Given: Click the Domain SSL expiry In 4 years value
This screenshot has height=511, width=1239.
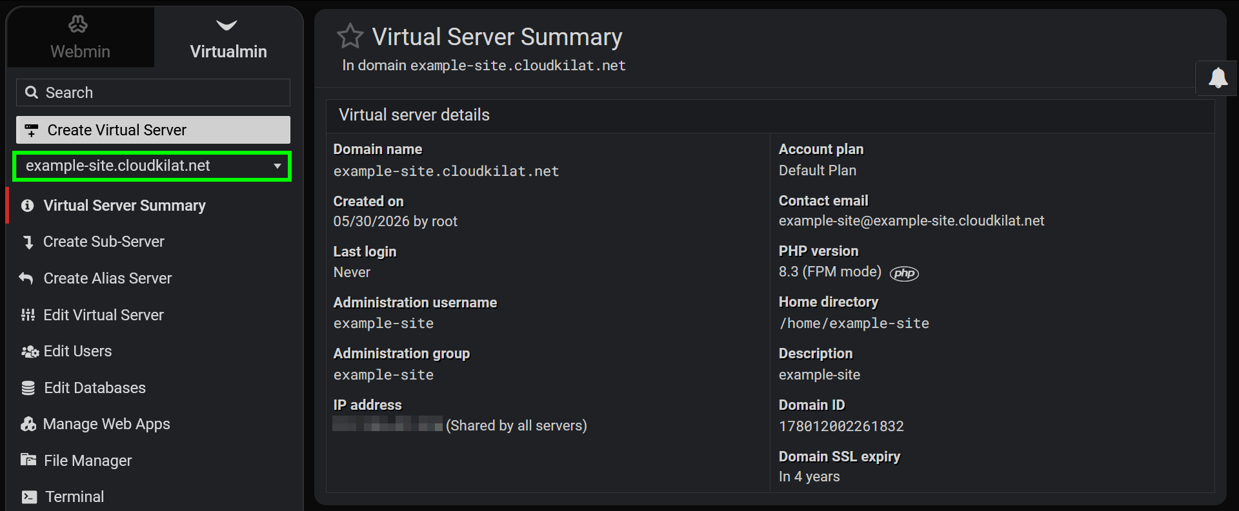Looking at the screenshot, I should click(809, 477).
